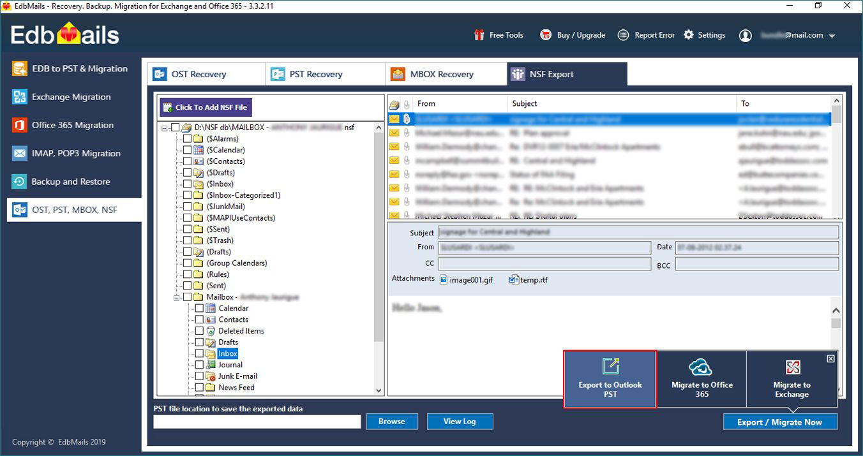The image size is (863, 456).
Task: Check the (Rules) folder checkbox
Action: (x=187, y=274)
